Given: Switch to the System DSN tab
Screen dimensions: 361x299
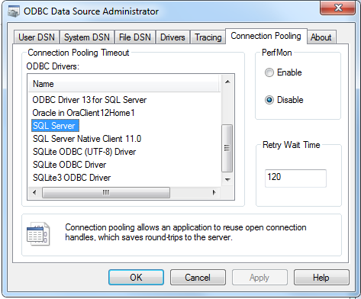Looking at the screenshot, I should tap(87, 37).
